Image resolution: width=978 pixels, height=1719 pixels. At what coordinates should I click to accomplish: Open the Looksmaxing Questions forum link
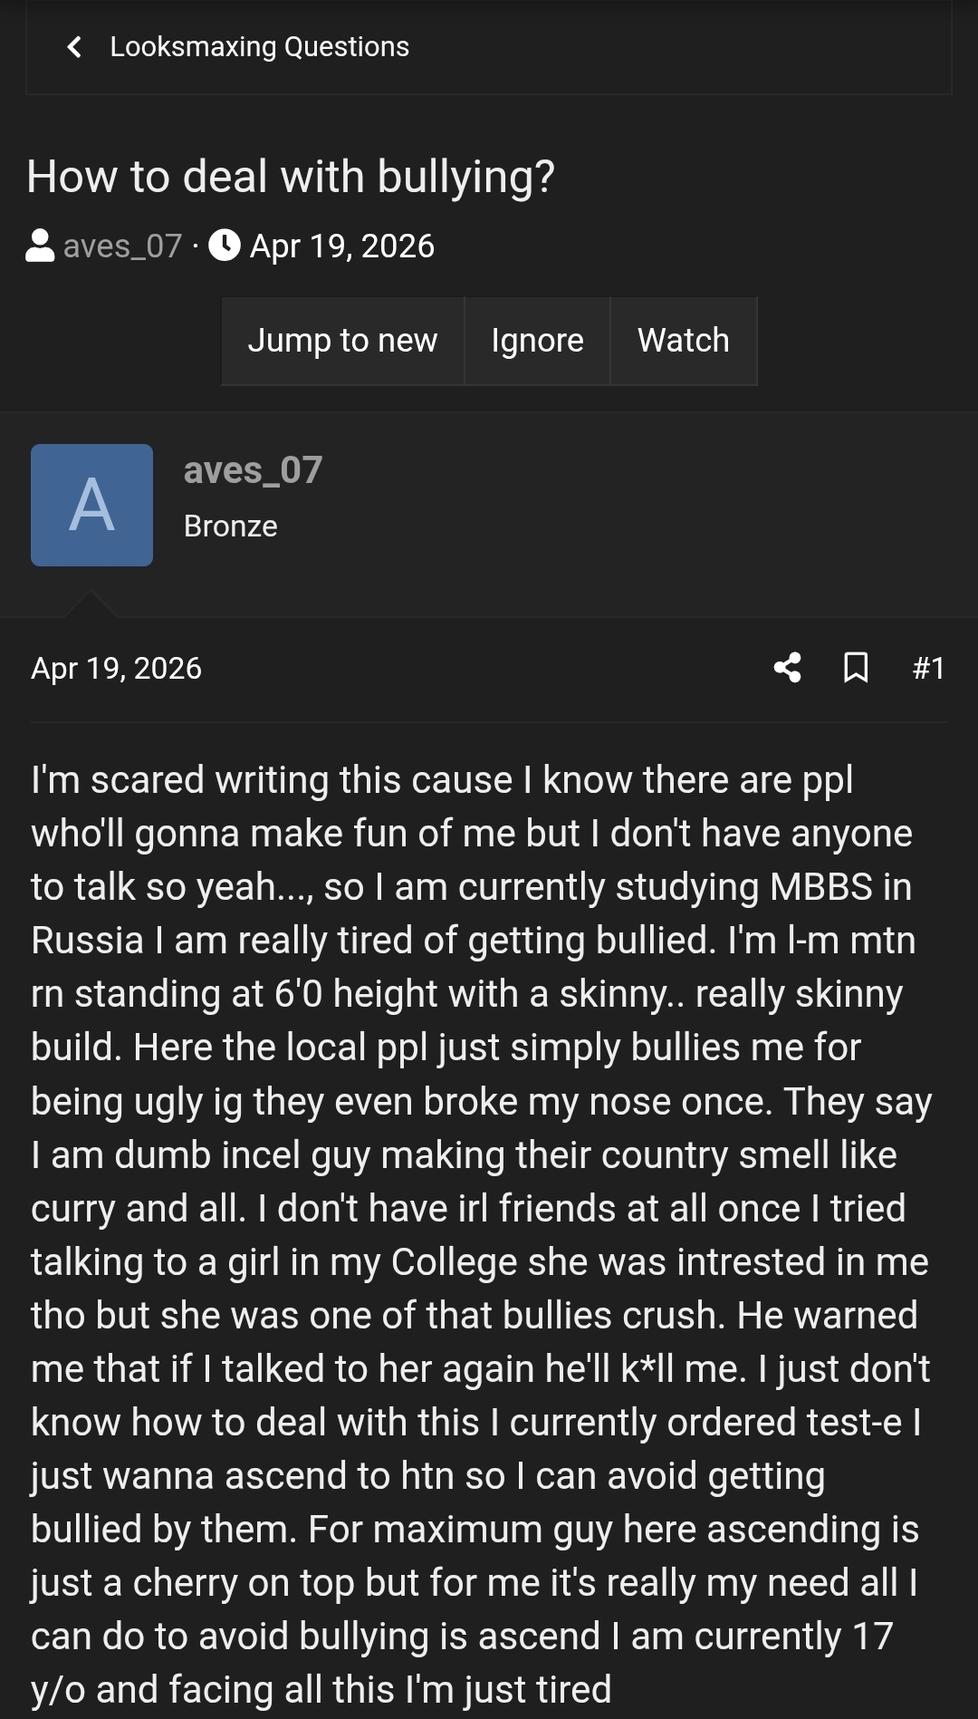(260, 47)
